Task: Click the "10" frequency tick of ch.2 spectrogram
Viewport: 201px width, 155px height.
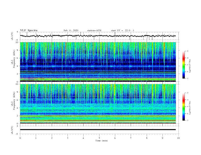Action: pyautogui.click(x=17, y=84)
